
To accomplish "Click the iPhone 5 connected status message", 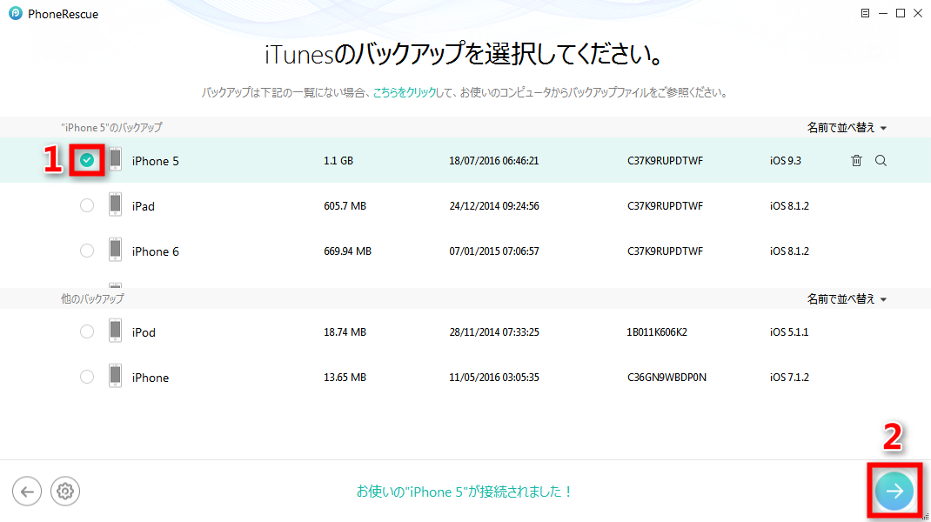I will pyautogui.click(x=464, y=492).
